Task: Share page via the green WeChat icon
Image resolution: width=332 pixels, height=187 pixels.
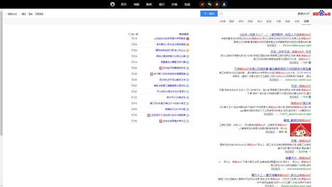Action: click(x=210, y=4)
